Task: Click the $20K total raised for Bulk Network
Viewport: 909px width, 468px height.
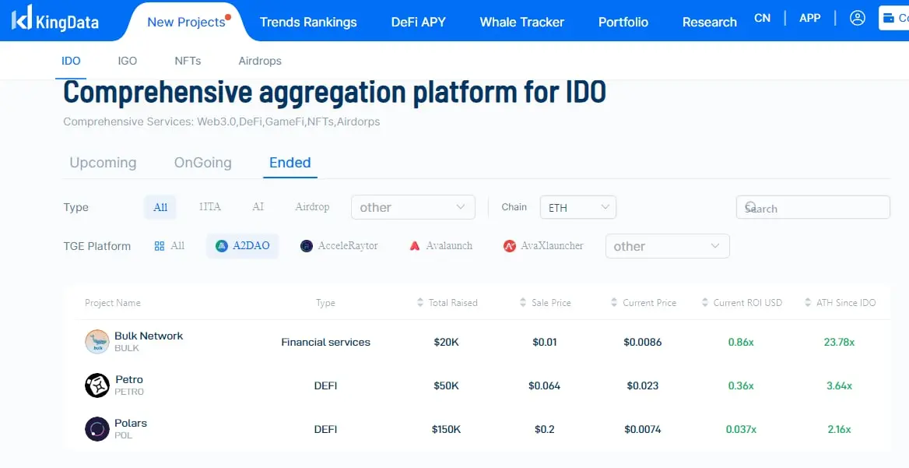Action: point(447,342)
